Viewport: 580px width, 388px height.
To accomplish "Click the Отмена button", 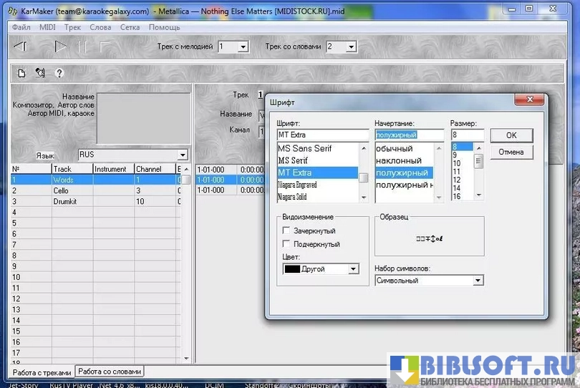I will [511, 152].
